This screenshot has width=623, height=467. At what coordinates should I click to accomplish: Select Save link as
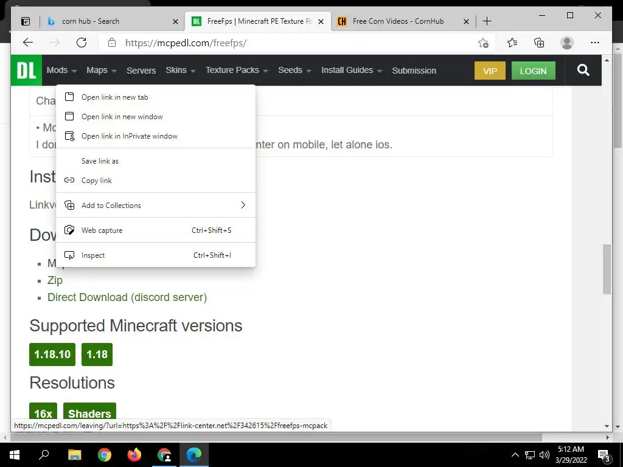click(156, 161)
